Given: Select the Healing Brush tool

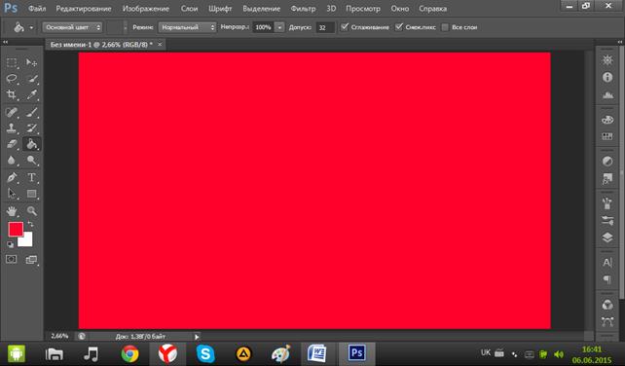Looking at the screenshot, I should pyautogui.click(x=12, y=112).
